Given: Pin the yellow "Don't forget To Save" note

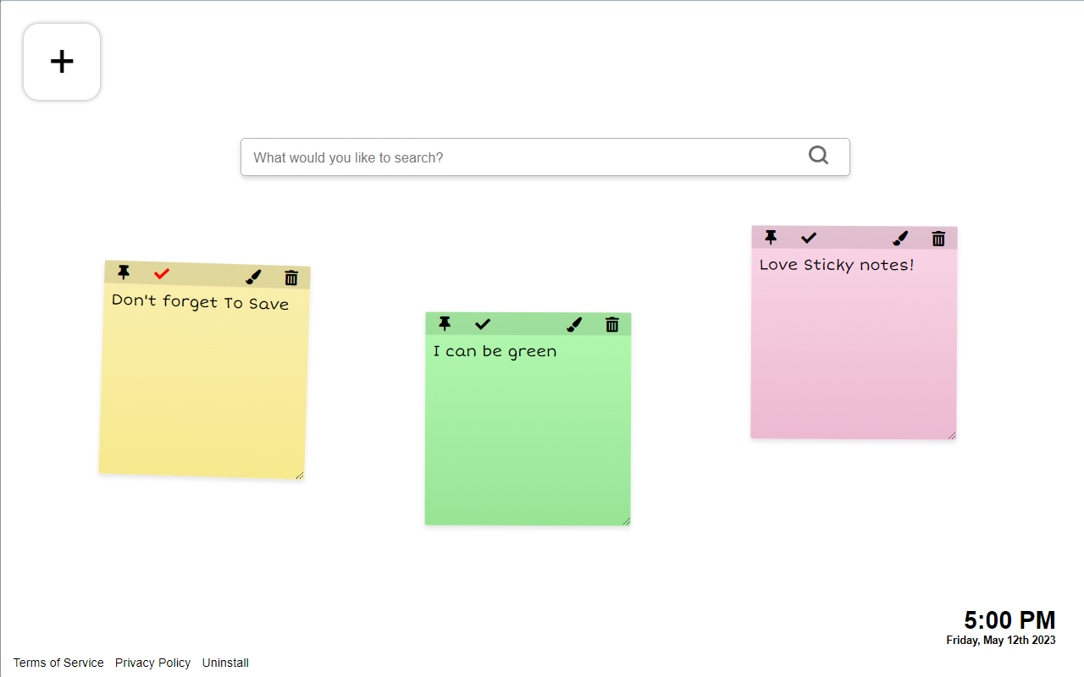Looking at the screenshot, I should [x=124, y=272].
